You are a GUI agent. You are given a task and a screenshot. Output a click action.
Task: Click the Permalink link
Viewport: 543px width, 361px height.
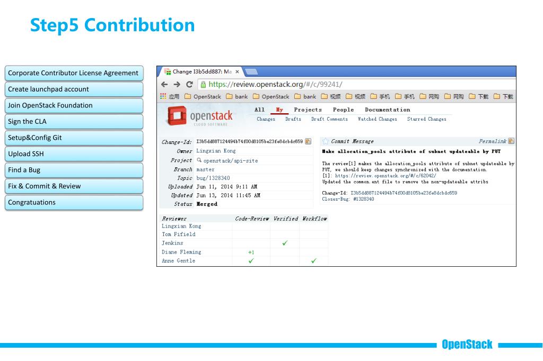[493, 141]
